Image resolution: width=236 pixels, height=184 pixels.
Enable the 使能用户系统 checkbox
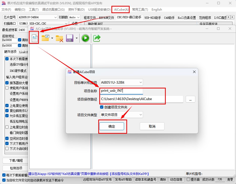point(7,88)
